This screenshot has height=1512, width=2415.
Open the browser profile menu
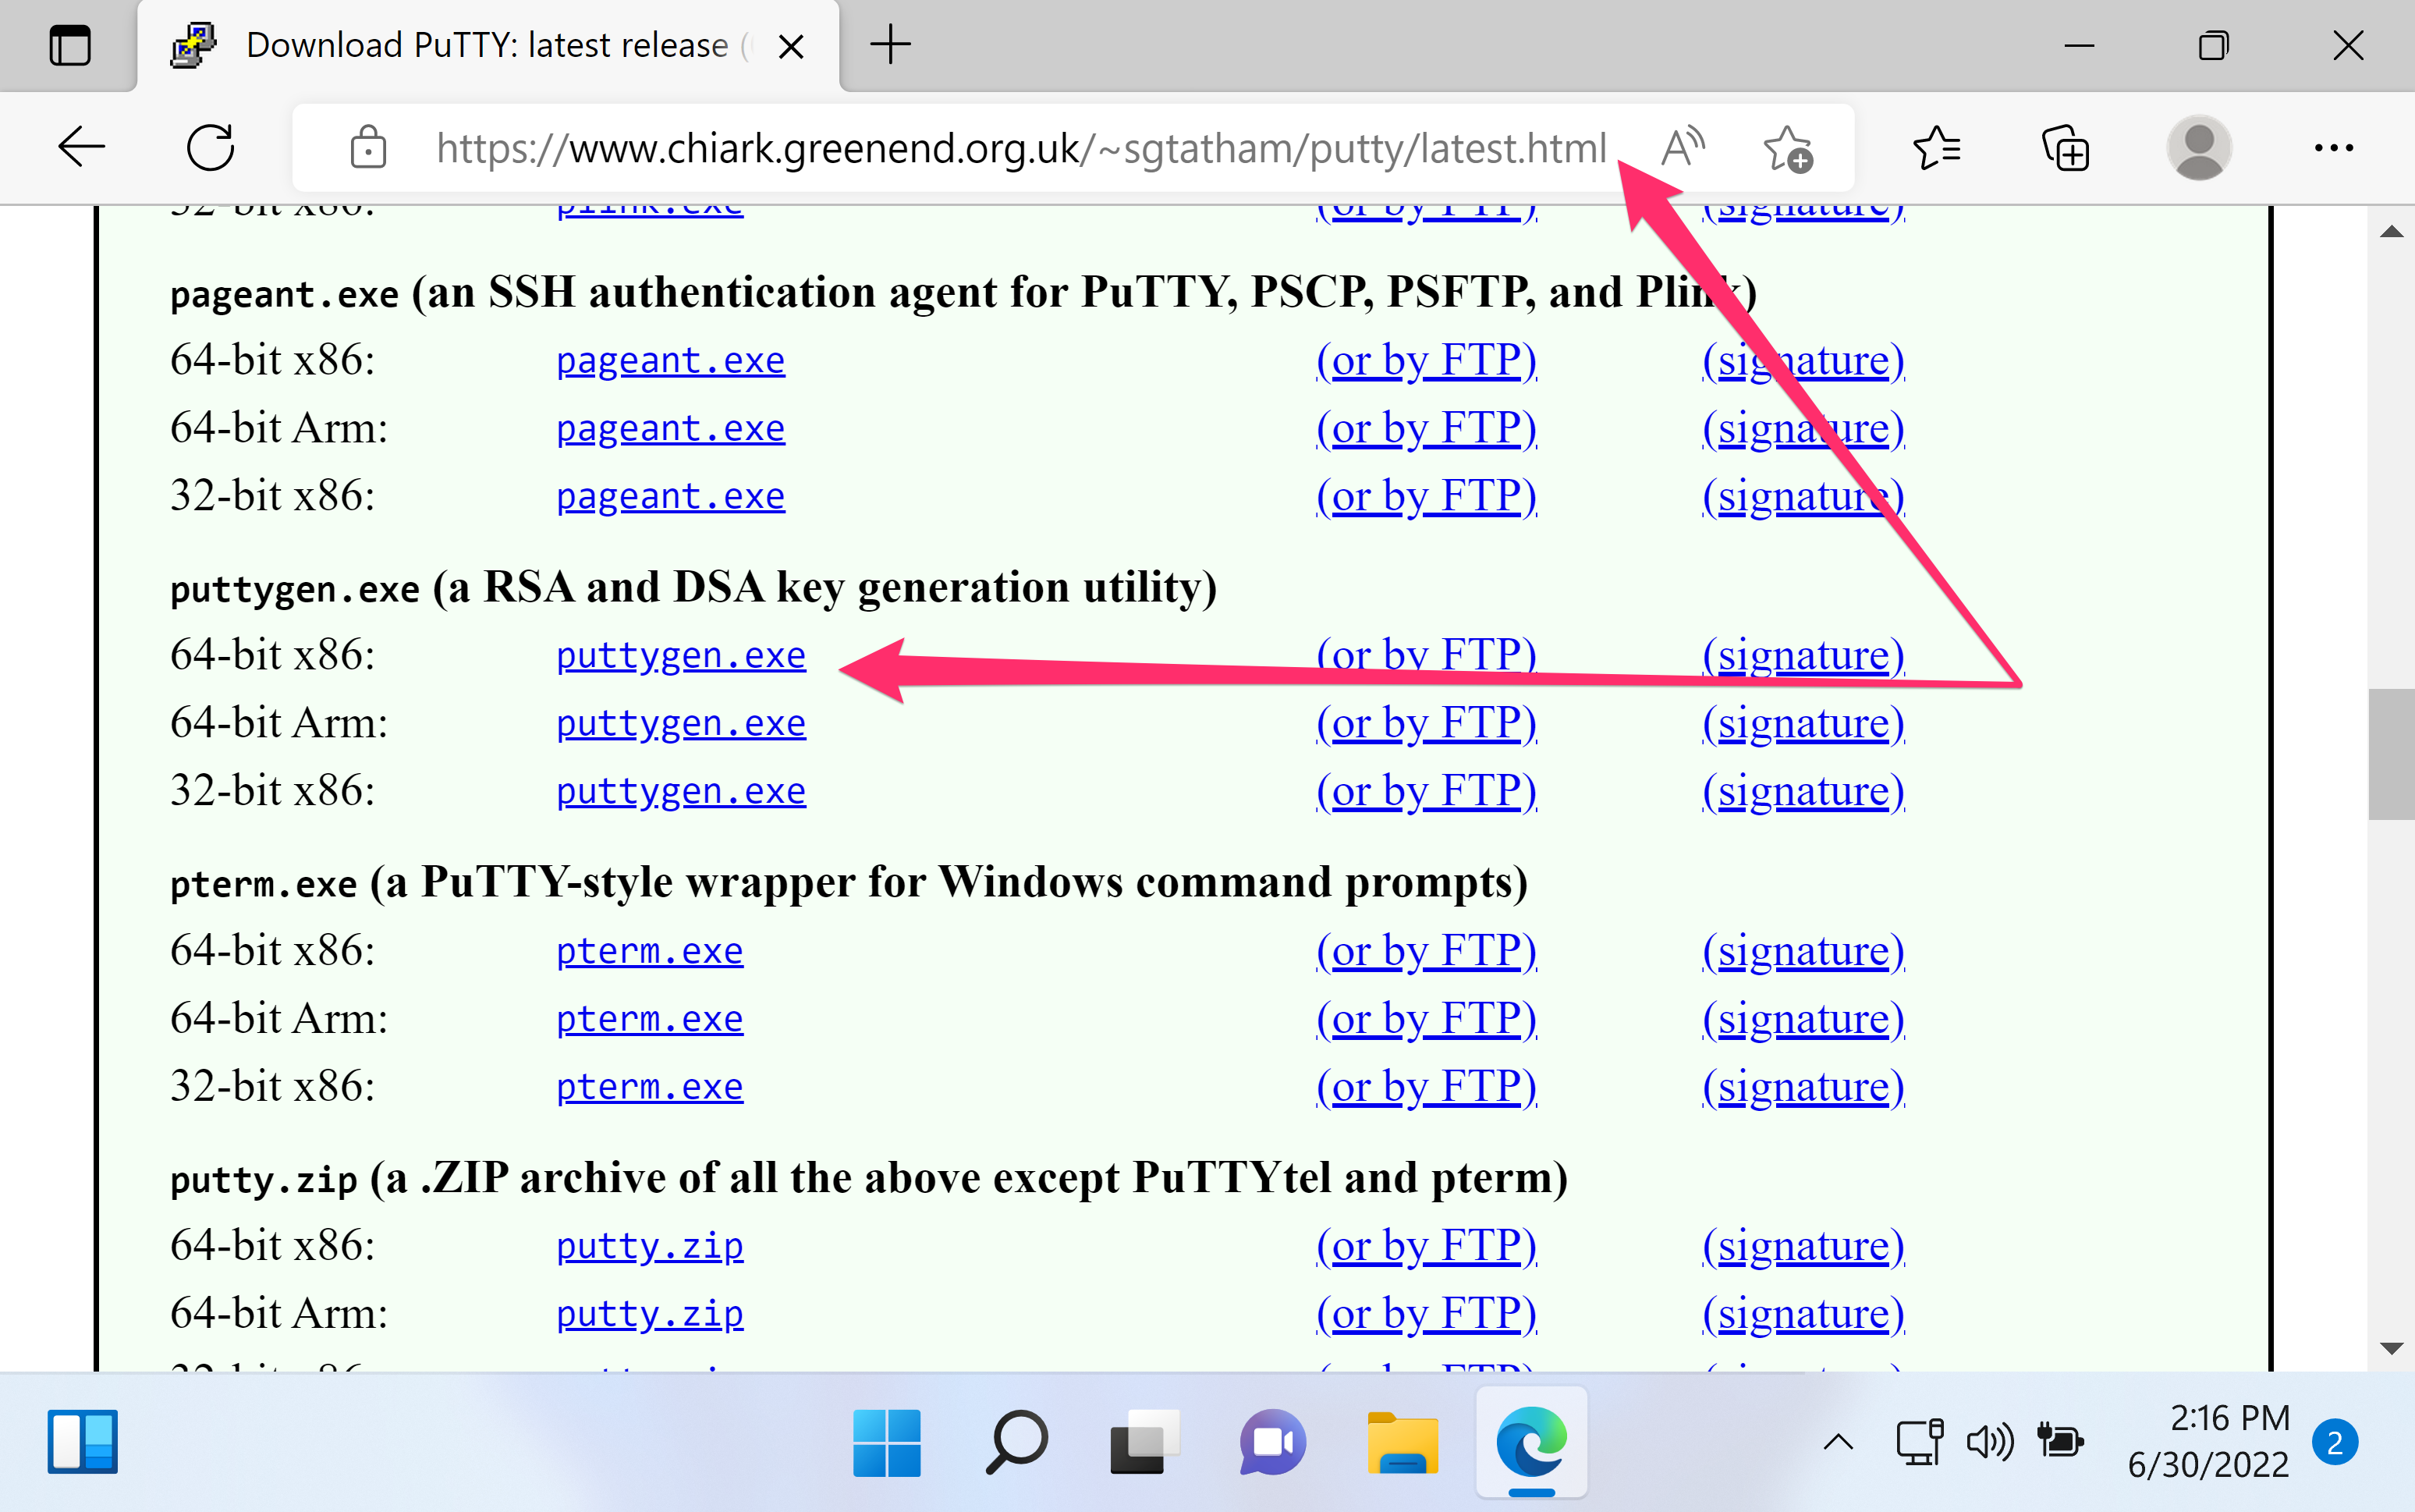[x=2198, y=148]
